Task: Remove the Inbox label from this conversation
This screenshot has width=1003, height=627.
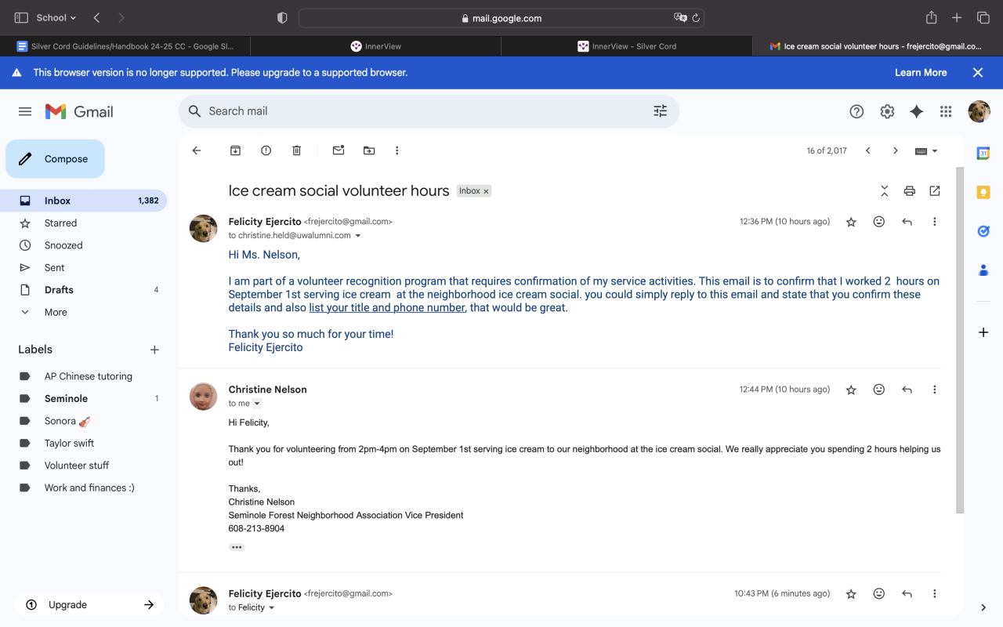Action: (x=486, y=191)
